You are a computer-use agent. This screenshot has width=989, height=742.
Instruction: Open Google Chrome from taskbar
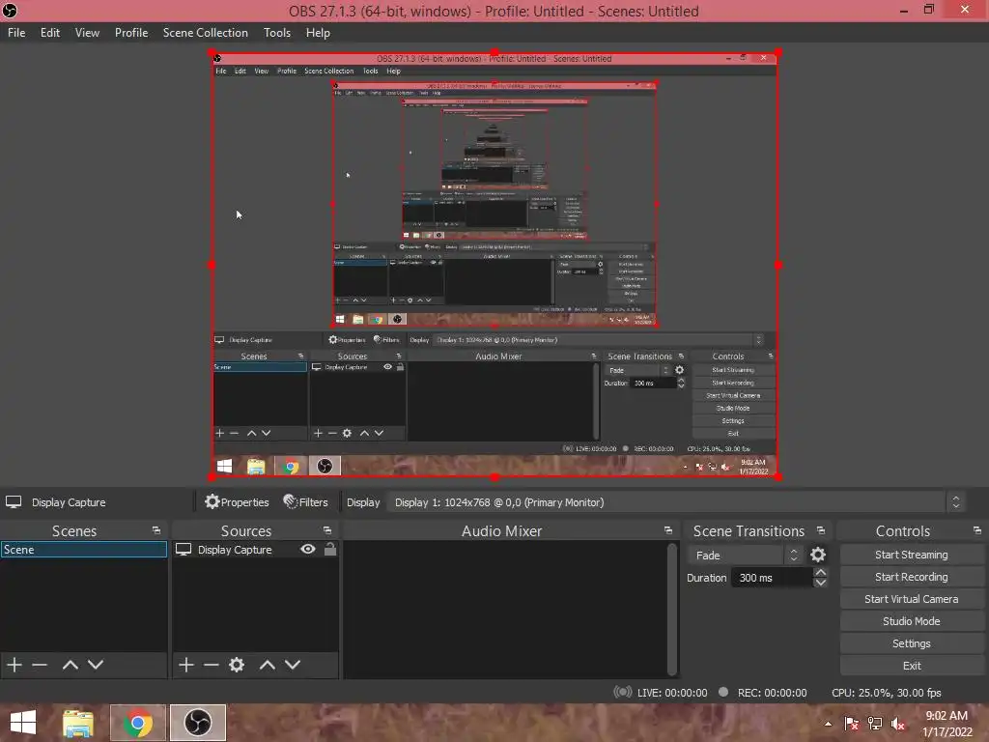pos(137,723)
